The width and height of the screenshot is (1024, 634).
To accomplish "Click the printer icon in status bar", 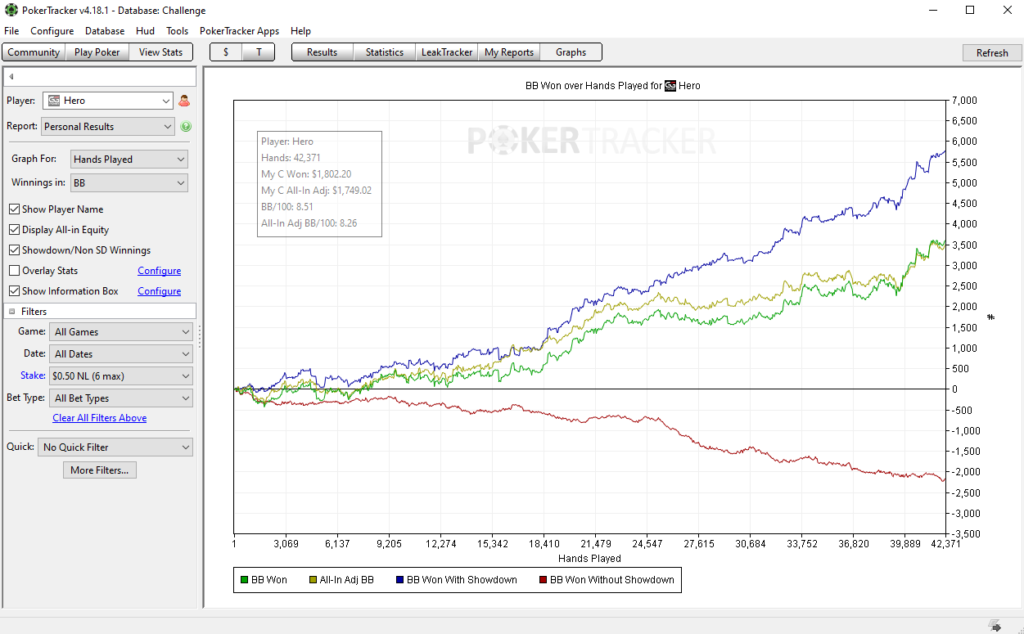I will (995, 626).
